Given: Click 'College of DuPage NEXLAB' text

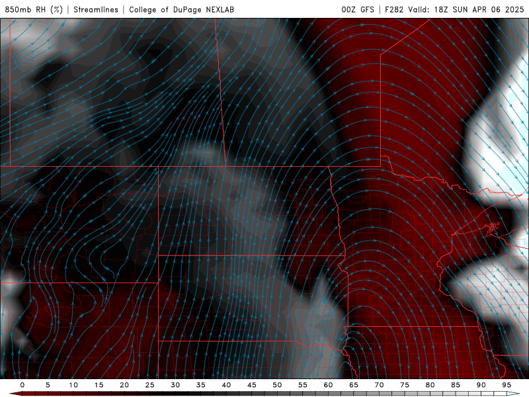Looking at the screenshot, I should pos(181,9).
